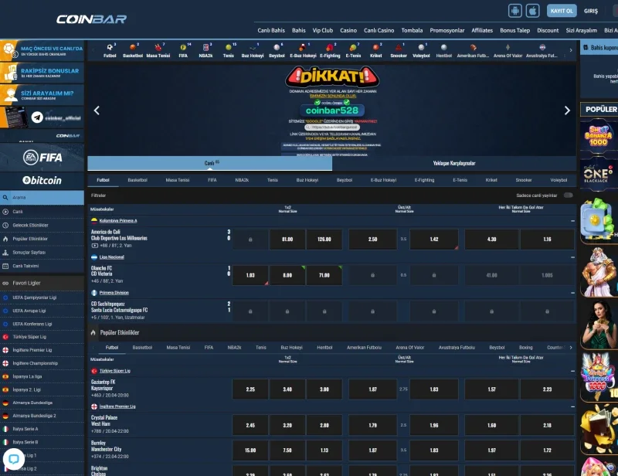Open Sizi Arayalım Mı banner
Screen dimensions: 618x476
coord(42,95)
